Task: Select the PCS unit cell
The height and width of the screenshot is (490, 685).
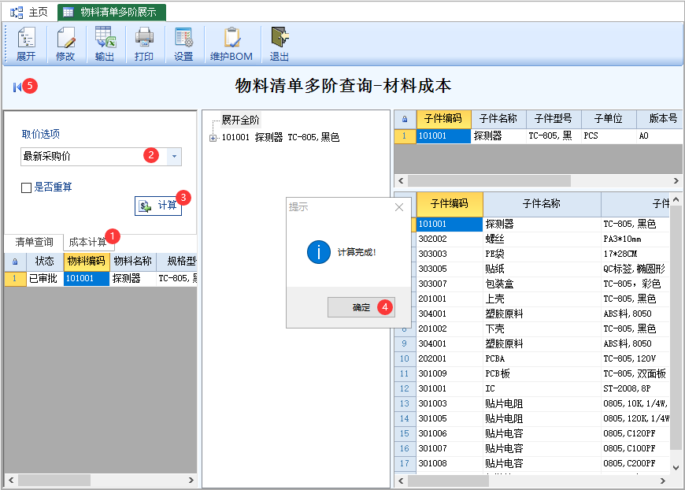Action: 608,136
